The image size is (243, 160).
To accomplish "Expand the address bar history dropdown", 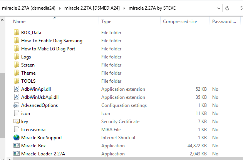I will [x=219, y=8].
